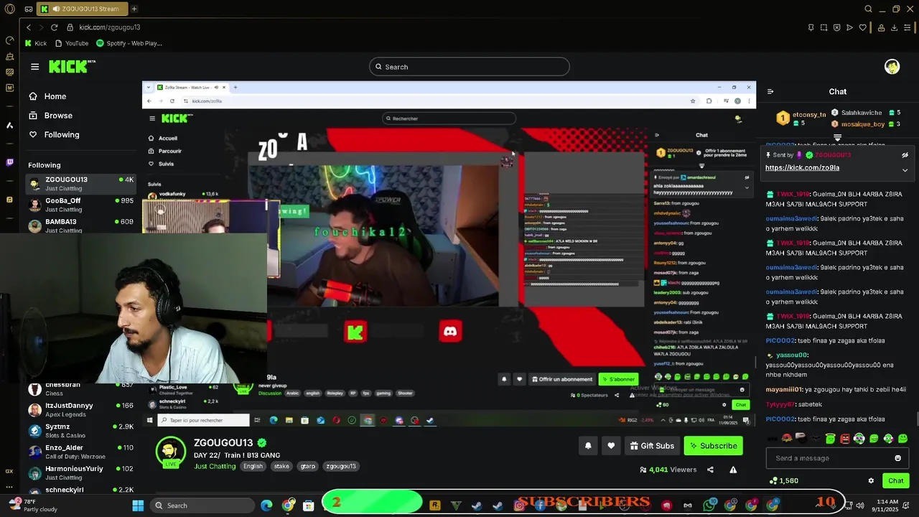This screenshot has height=517, width=919.
Task: Click the Windows taskbar Search box
Action: (202, 506)
